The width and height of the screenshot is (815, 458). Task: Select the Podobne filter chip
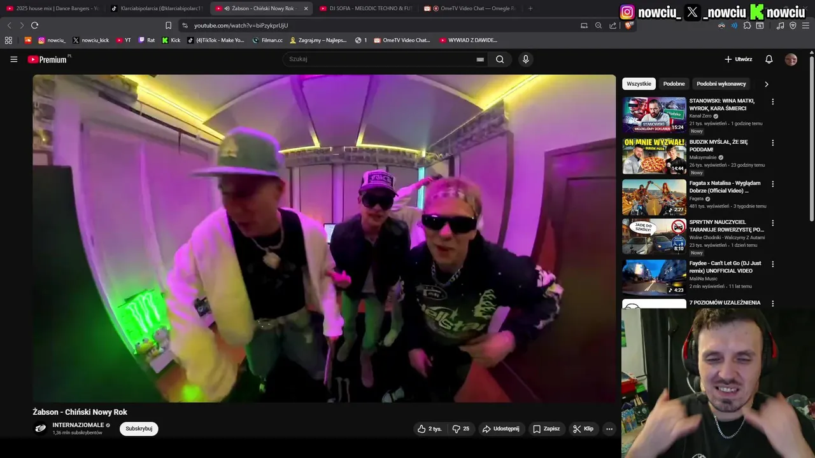[674, 84]
